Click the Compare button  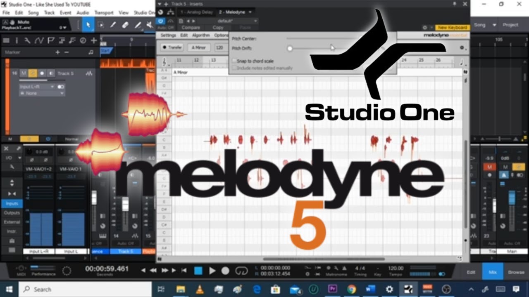click(x=191, y=28)
